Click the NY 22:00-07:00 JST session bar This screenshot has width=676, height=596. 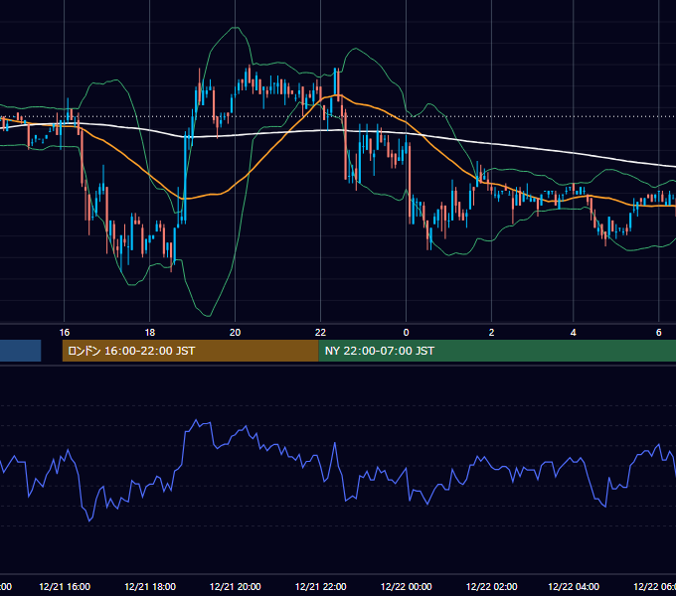click(497, 351)
